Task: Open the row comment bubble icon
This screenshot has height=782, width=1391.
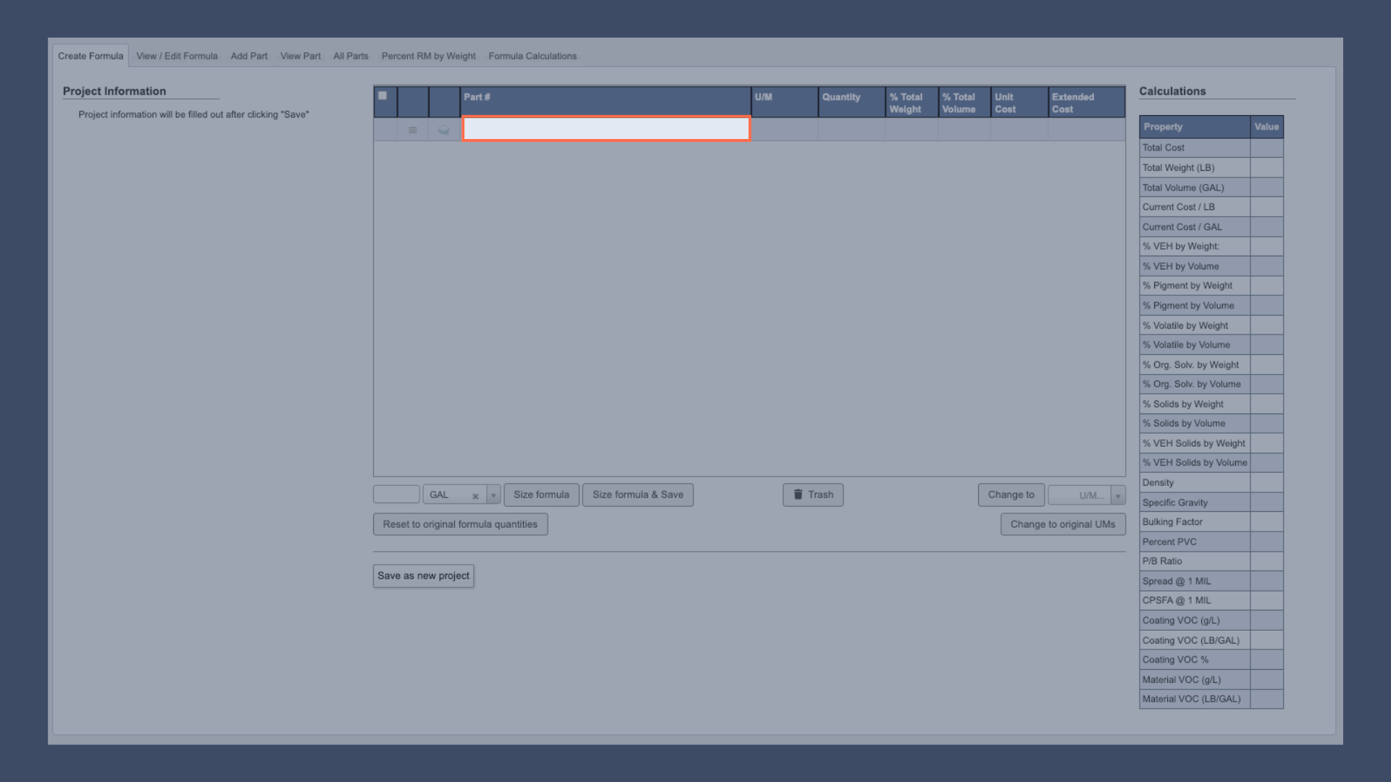Action: click(443, 130)
